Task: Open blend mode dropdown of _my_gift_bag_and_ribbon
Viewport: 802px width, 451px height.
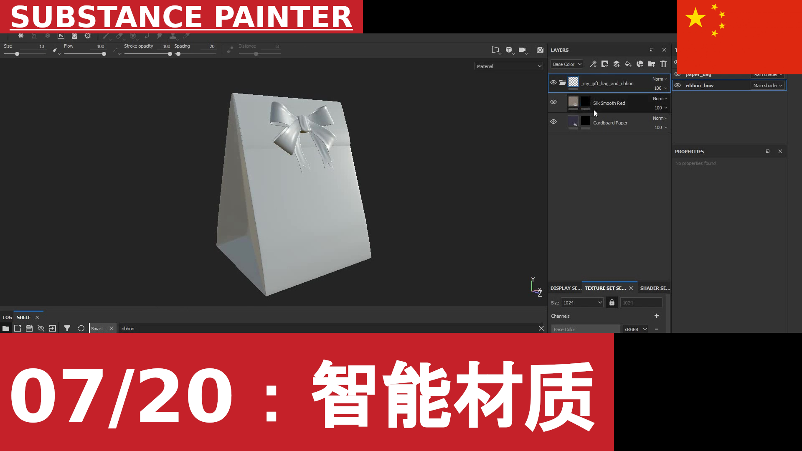Action: coord(660,79)
